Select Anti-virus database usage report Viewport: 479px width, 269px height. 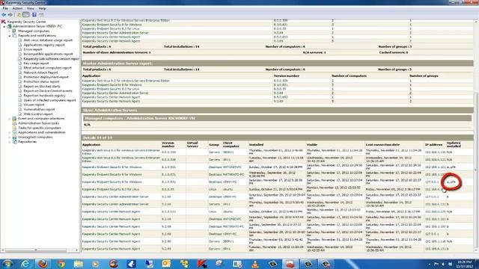click(x=48, y=40)
